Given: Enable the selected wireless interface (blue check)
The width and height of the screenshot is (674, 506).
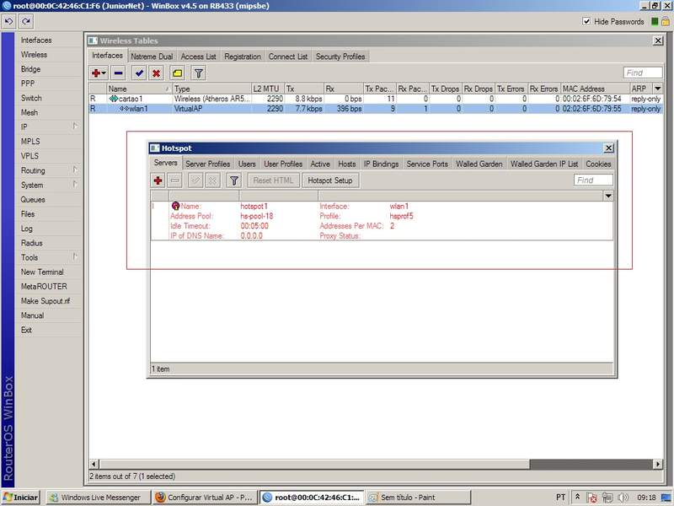Looking at the screenshot, I should 139,73.
